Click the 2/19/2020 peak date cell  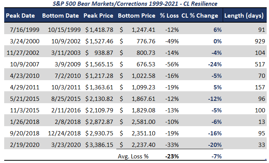pyautogui.click(x=24, y=145)
